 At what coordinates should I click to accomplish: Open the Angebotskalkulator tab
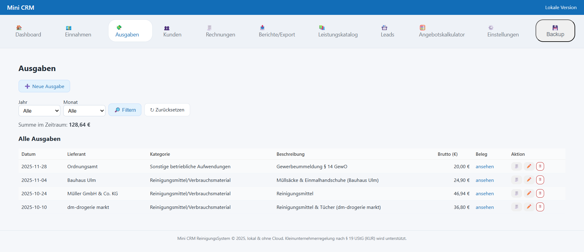pos(441,31)
